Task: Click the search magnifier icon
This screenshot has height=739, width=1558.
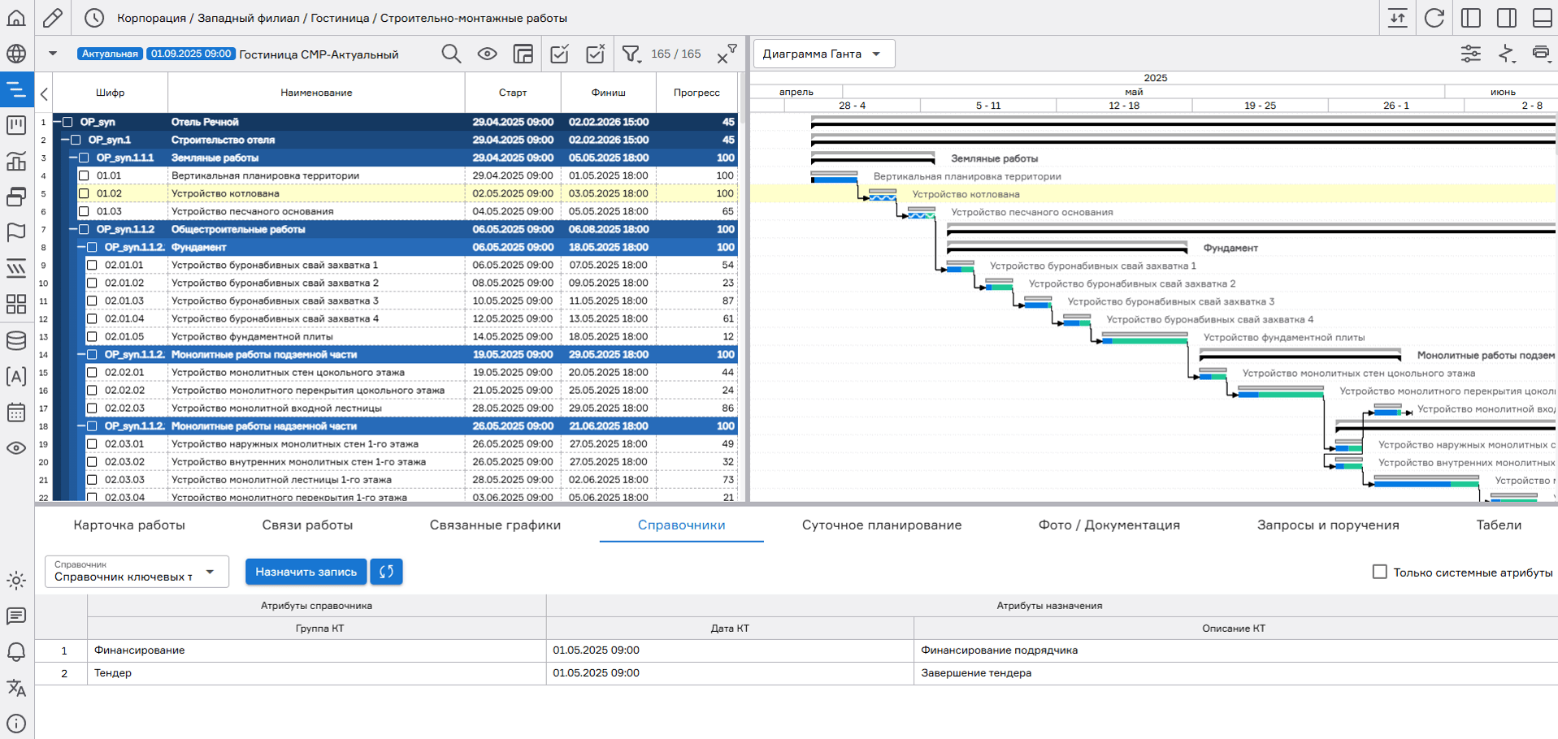Action: click(x=451, y=54)
